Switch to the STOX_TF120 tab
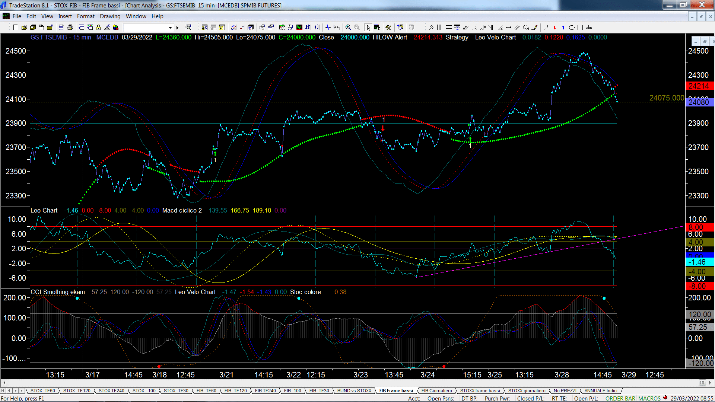715x402 pixels. tap(77, 391)
